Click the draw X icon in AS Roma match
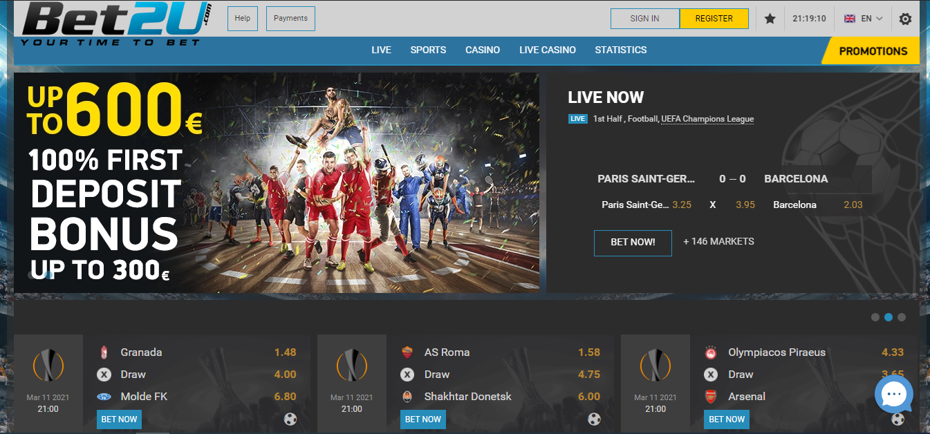Image resolution: width=930 pixels, height=434 pixels. tap(407, 375)
